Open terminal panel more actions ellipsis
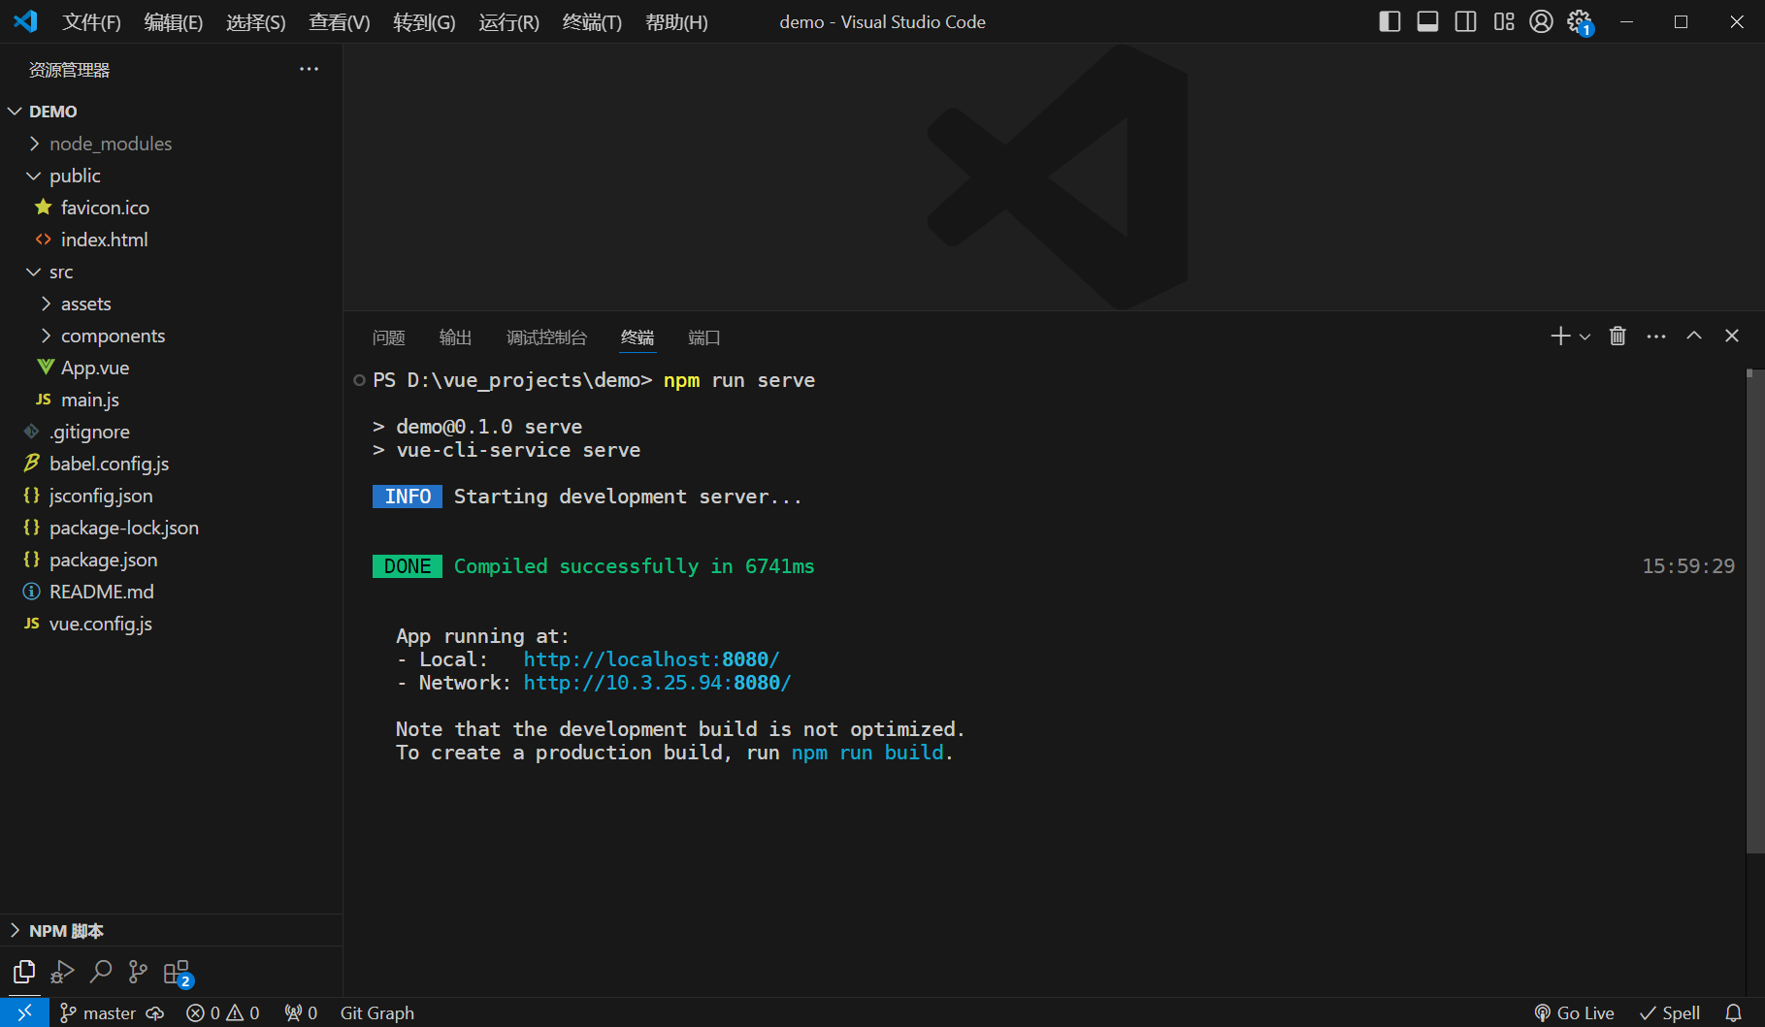Image resolution: width=1765 pixels, height=1027 pixels. [x=1656, y=337]
